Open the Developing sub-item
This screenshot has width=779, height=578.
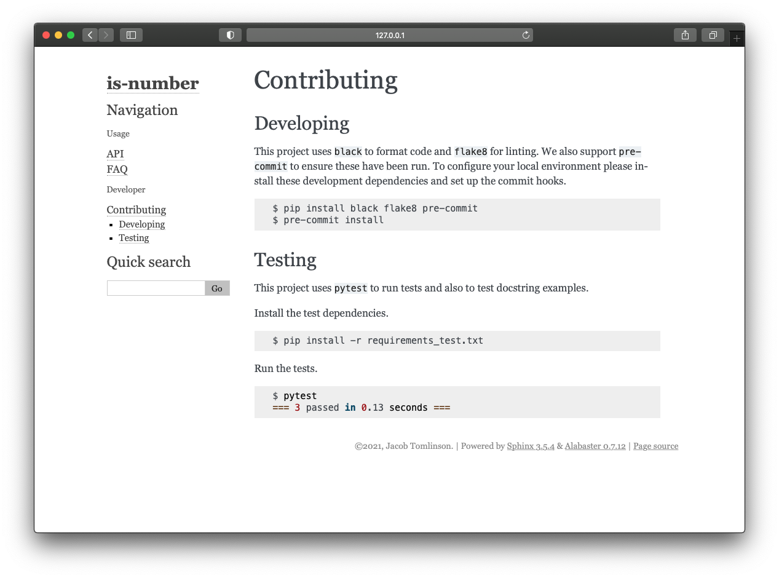pyautogui.click(x=141, y=224)
